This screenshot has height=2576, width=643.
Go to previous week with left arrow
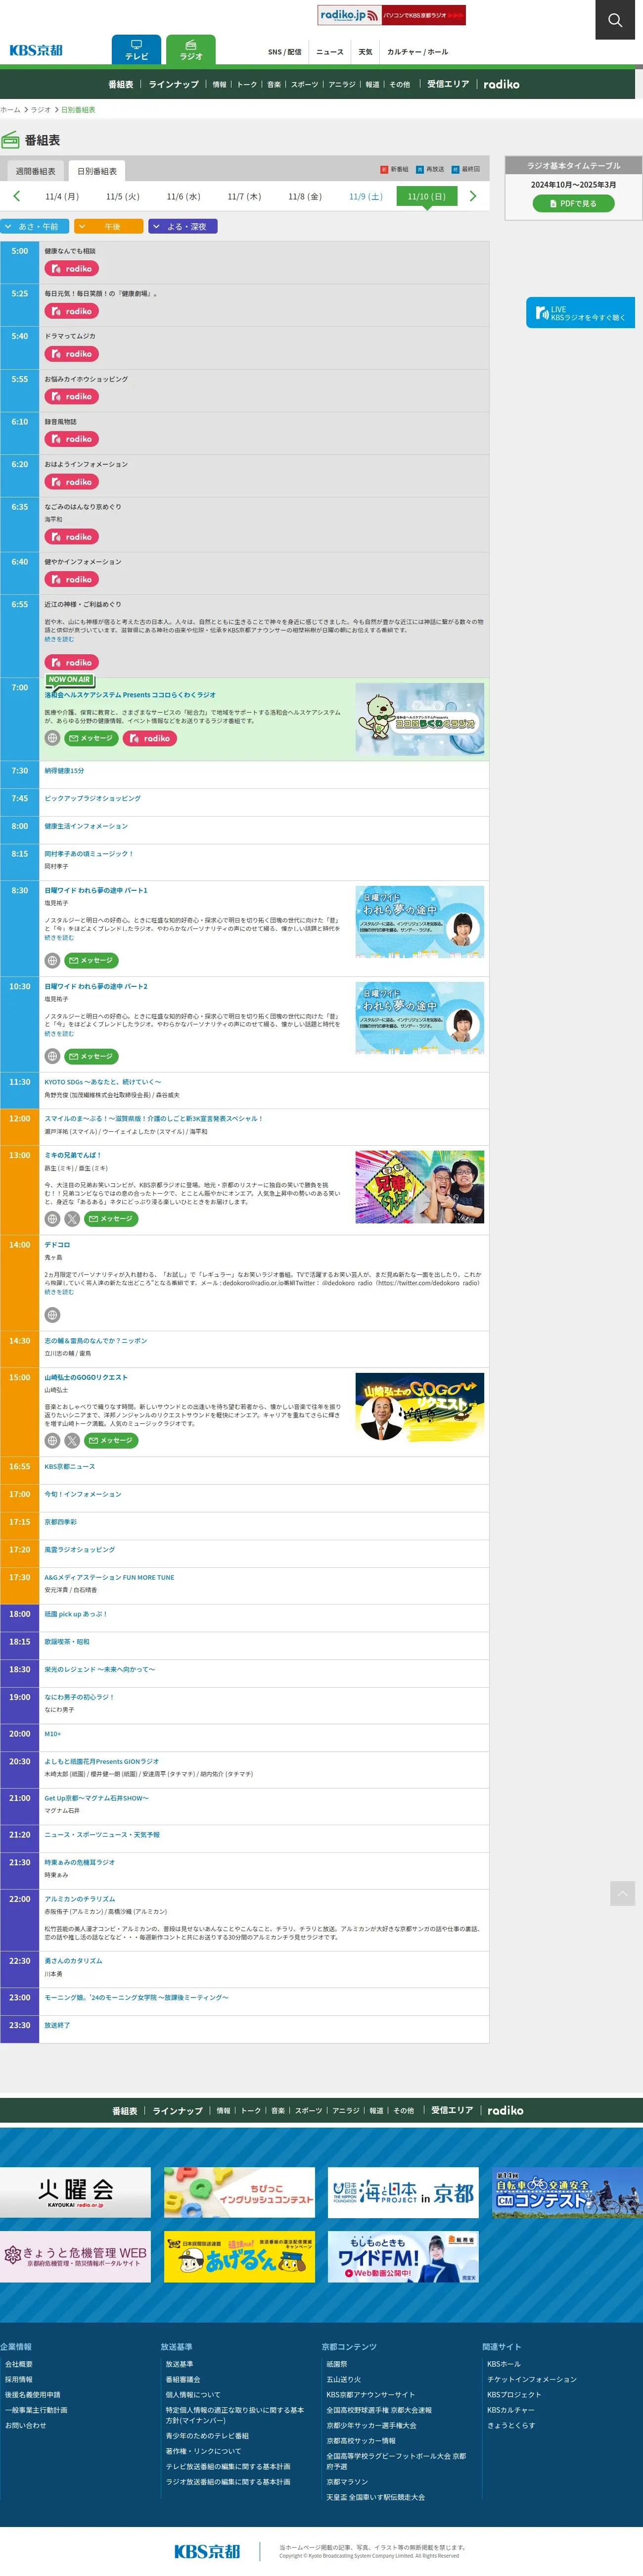(x=16, y=196)
